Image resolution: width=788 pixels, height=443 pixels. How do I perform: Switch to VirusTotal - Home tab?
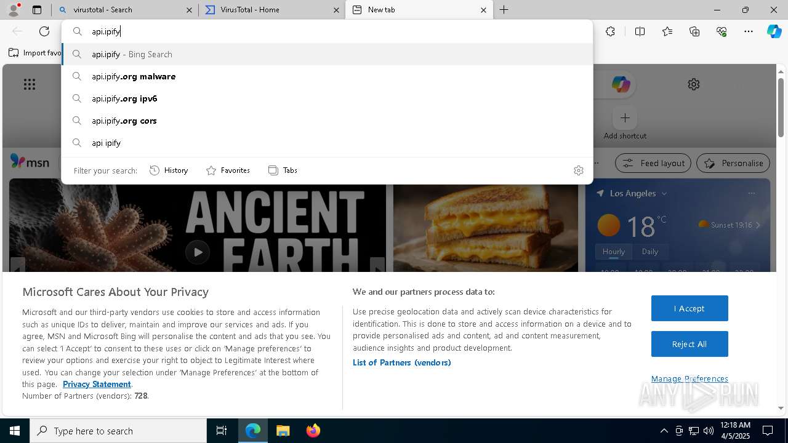pos(271,10)
